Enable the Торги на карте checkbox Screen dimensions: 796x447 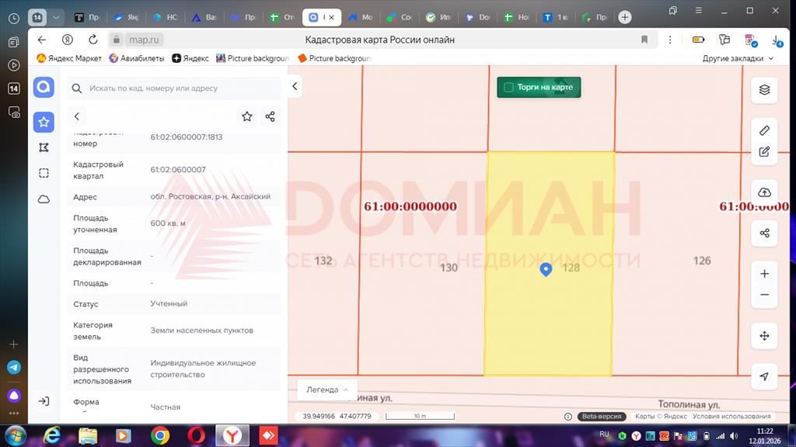[x=508, y=88]
